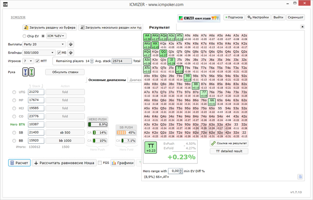Click the SB PUSH 45% range bar

click(x=126, y=133)
